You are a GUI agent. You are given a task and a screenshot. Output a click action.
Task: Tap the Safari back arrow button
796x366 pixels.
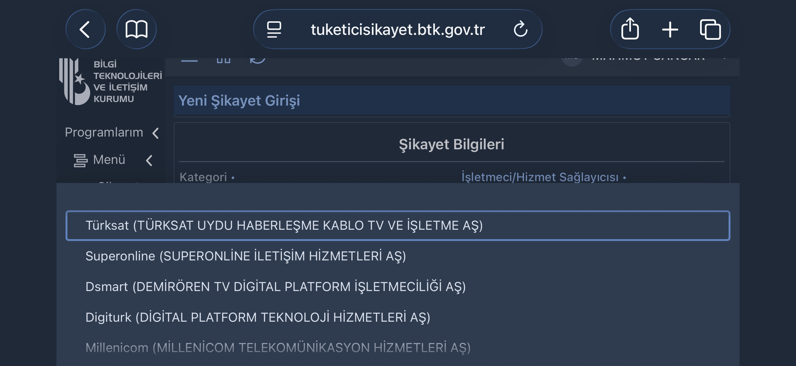click(x=85, y=29)
